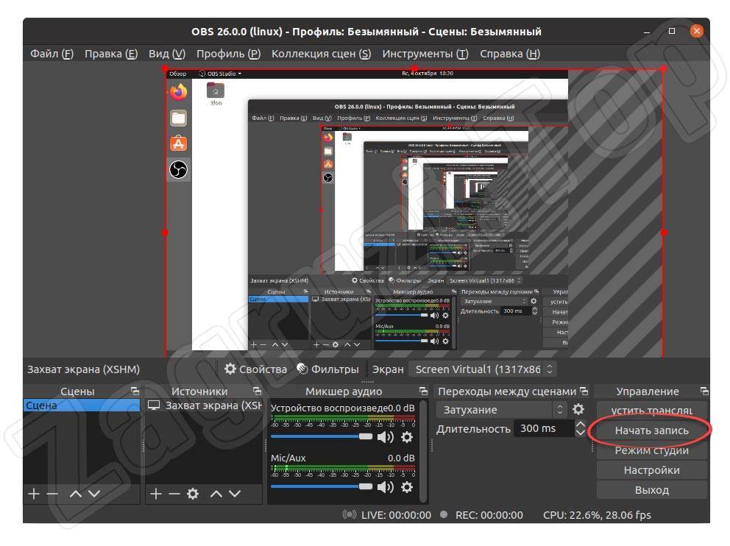The height and width of the screenshot is (546, 730).
Task: Open Настройки settings button
Action: [651, 470]
